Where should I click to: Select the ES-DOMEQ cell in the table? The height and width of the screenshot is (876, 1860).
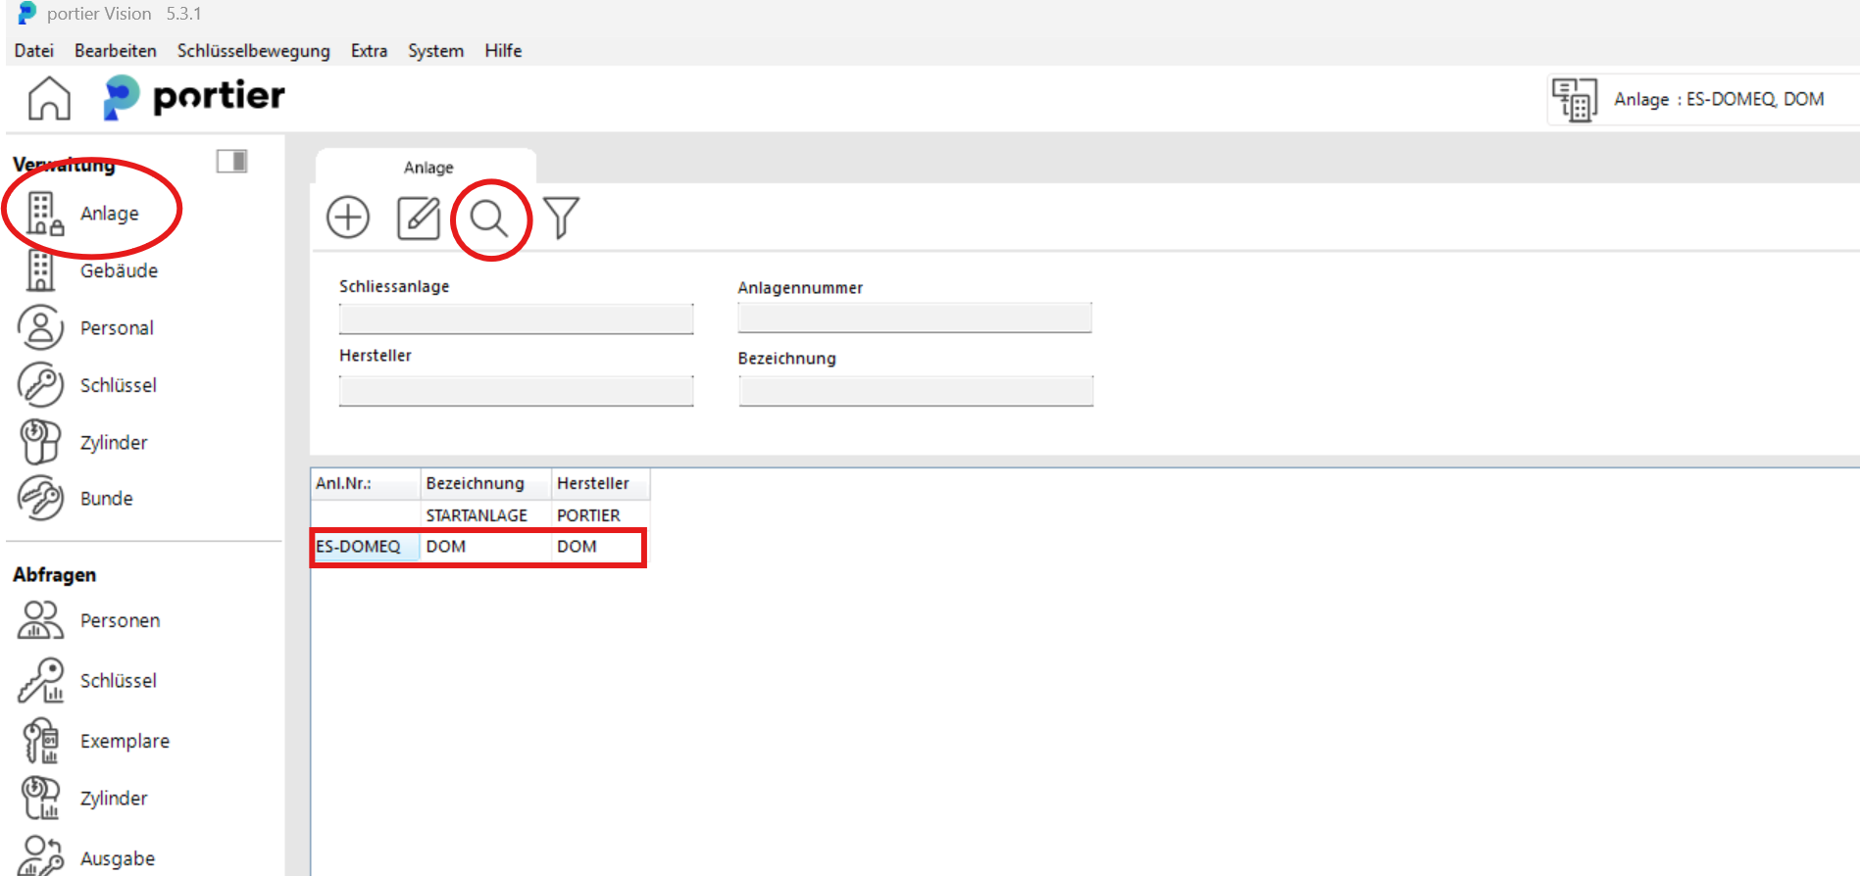(366, 547)
